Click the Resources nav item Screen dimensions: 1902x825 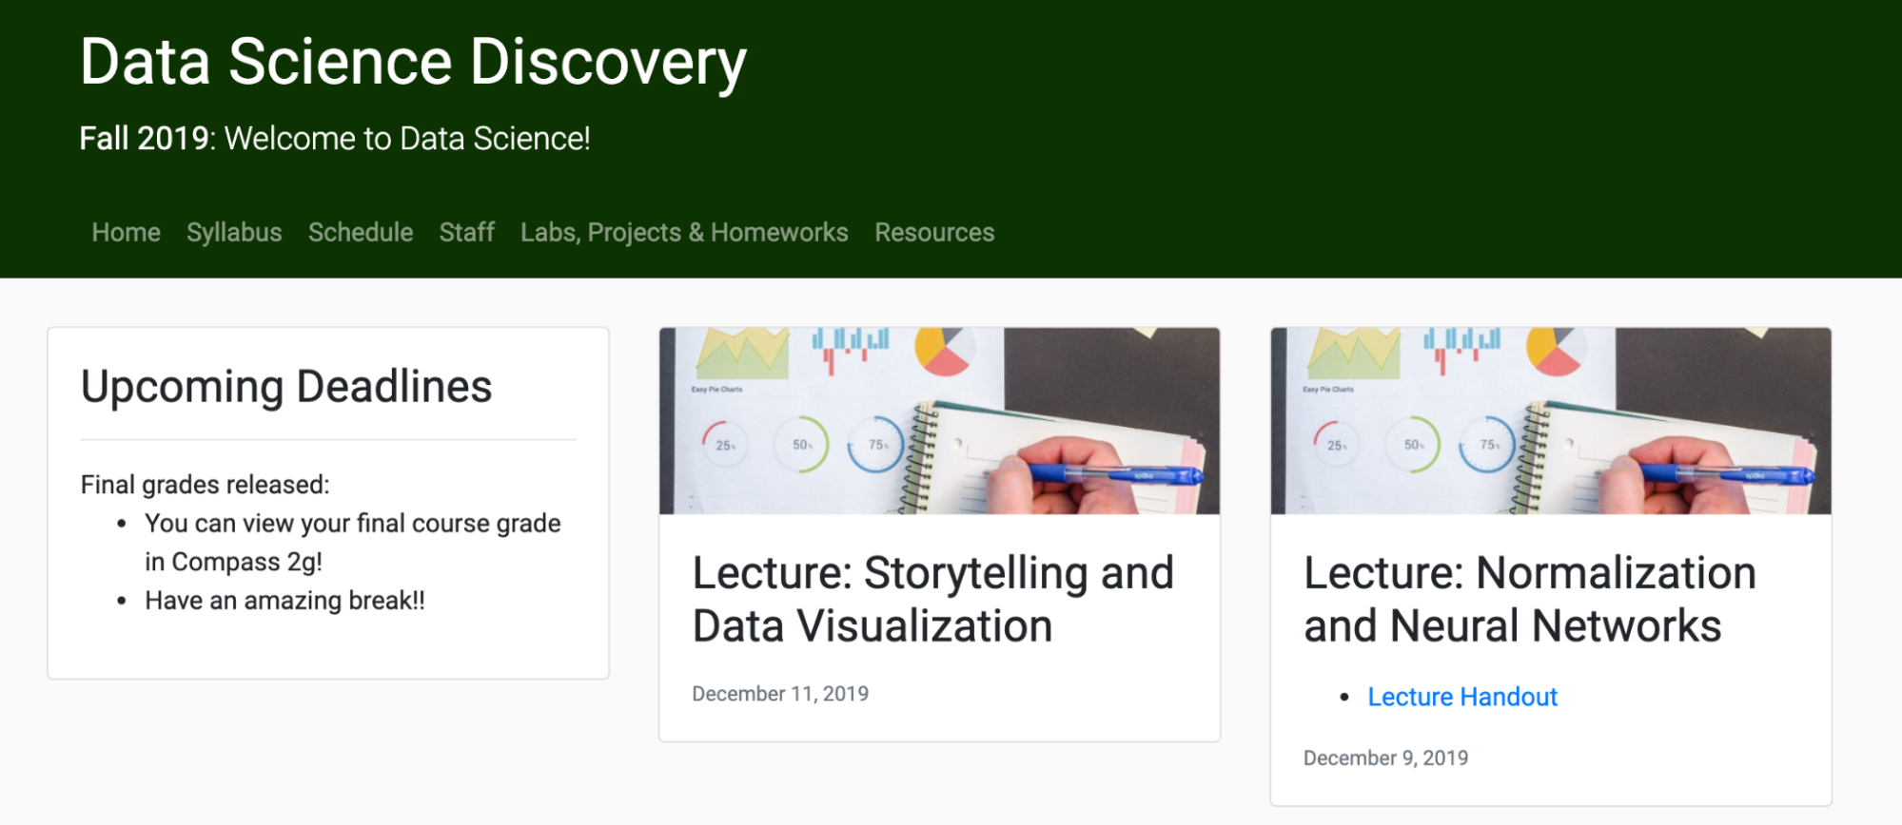(x=934, y=233)
